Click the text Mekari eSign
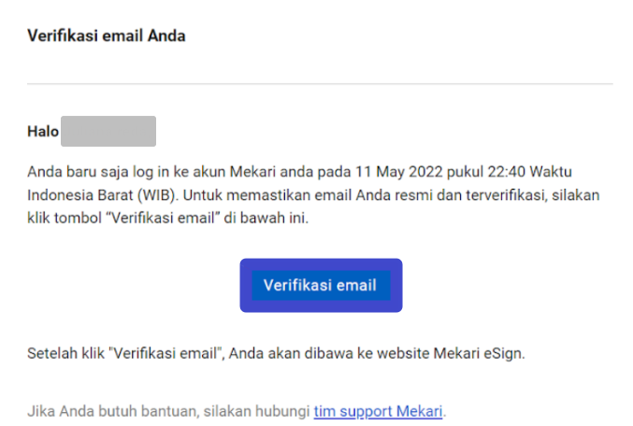 click(492, 355)
